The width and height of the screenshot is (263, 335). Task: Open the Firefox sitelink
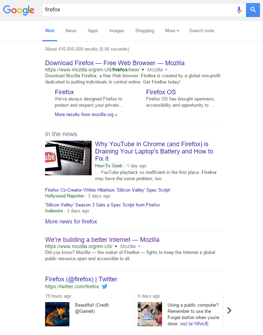click(64, 92)
